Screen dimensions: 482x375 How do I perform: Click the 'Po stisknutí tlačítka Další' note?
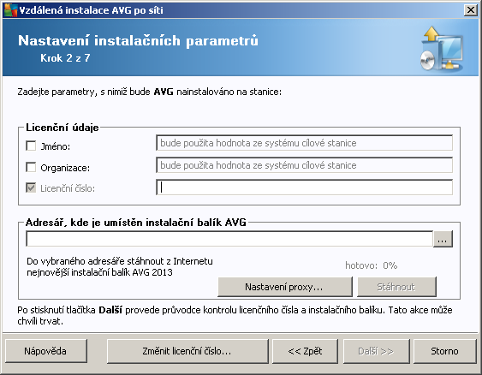pyautogui.click(x=235, y=315)
